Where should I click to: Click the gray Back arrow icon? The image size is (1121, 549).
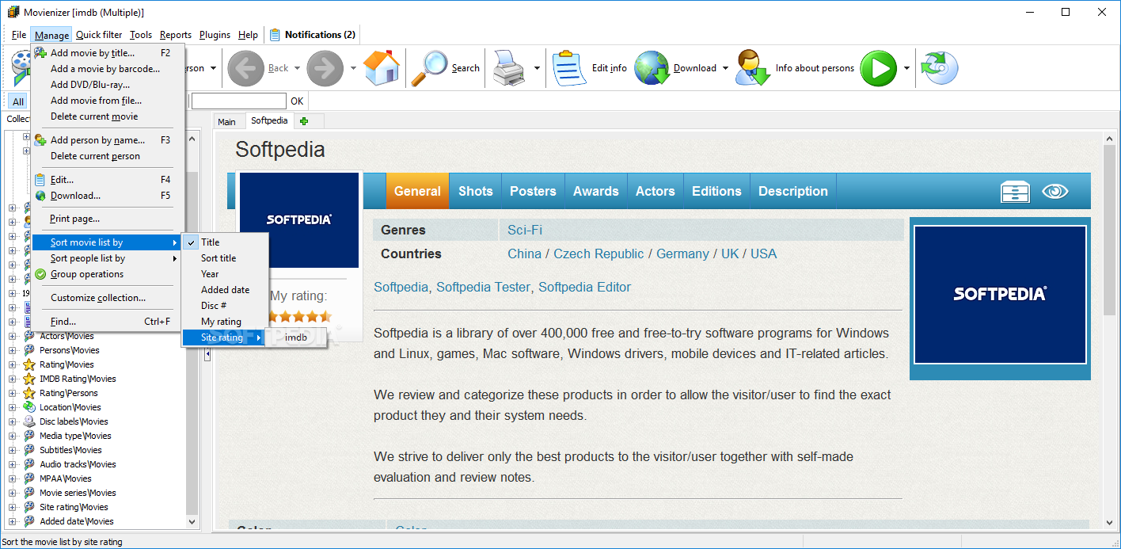coord(245,68)
